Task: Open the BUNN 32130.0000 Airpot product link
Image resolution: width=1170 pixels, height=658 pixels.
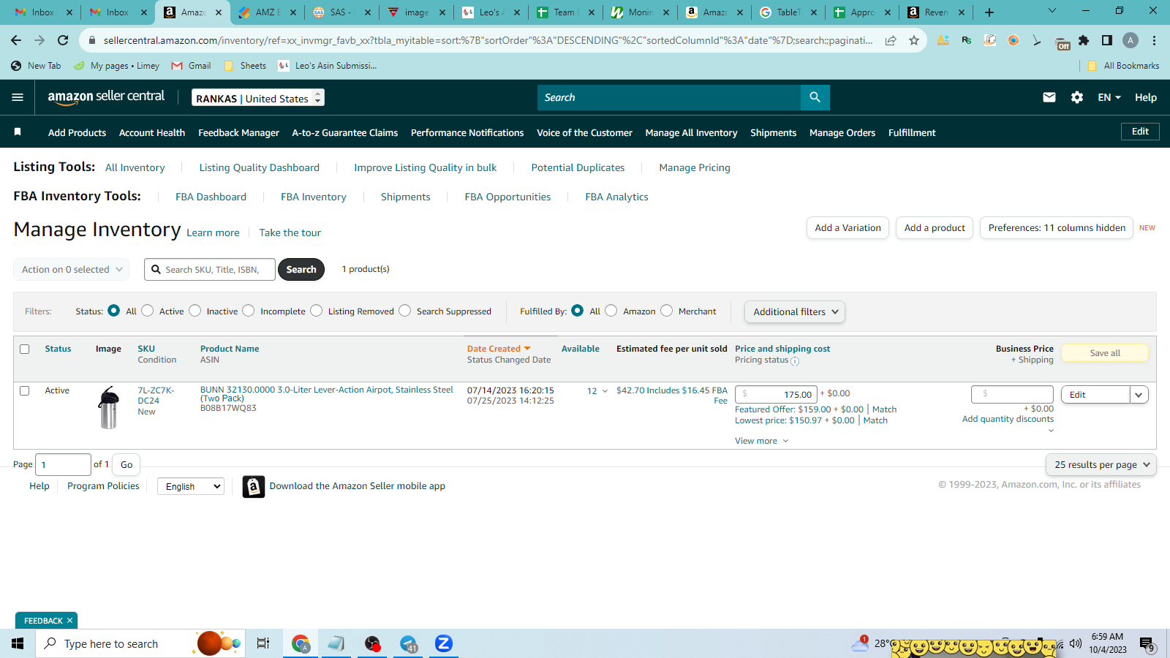Action: (327, 394)
